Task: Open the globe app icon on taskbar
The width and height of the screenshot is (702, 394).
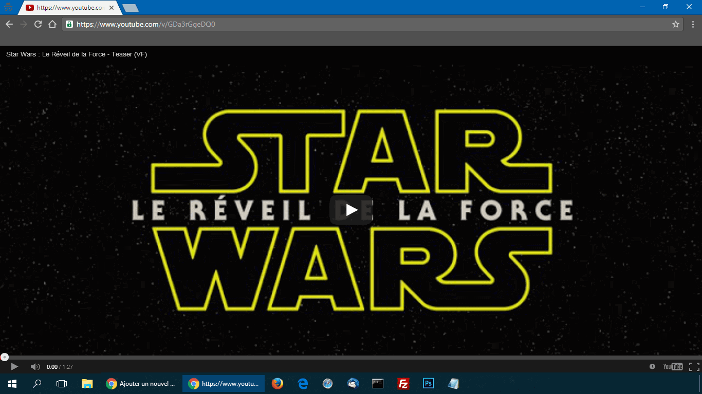Action: tap(328, 383)
